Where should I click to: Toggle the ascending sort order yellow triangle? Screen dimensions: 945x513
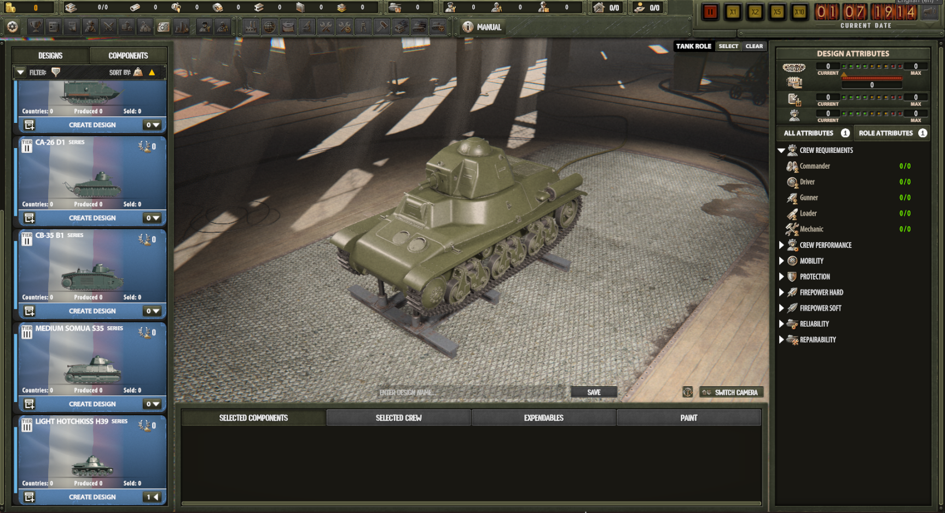152,72
